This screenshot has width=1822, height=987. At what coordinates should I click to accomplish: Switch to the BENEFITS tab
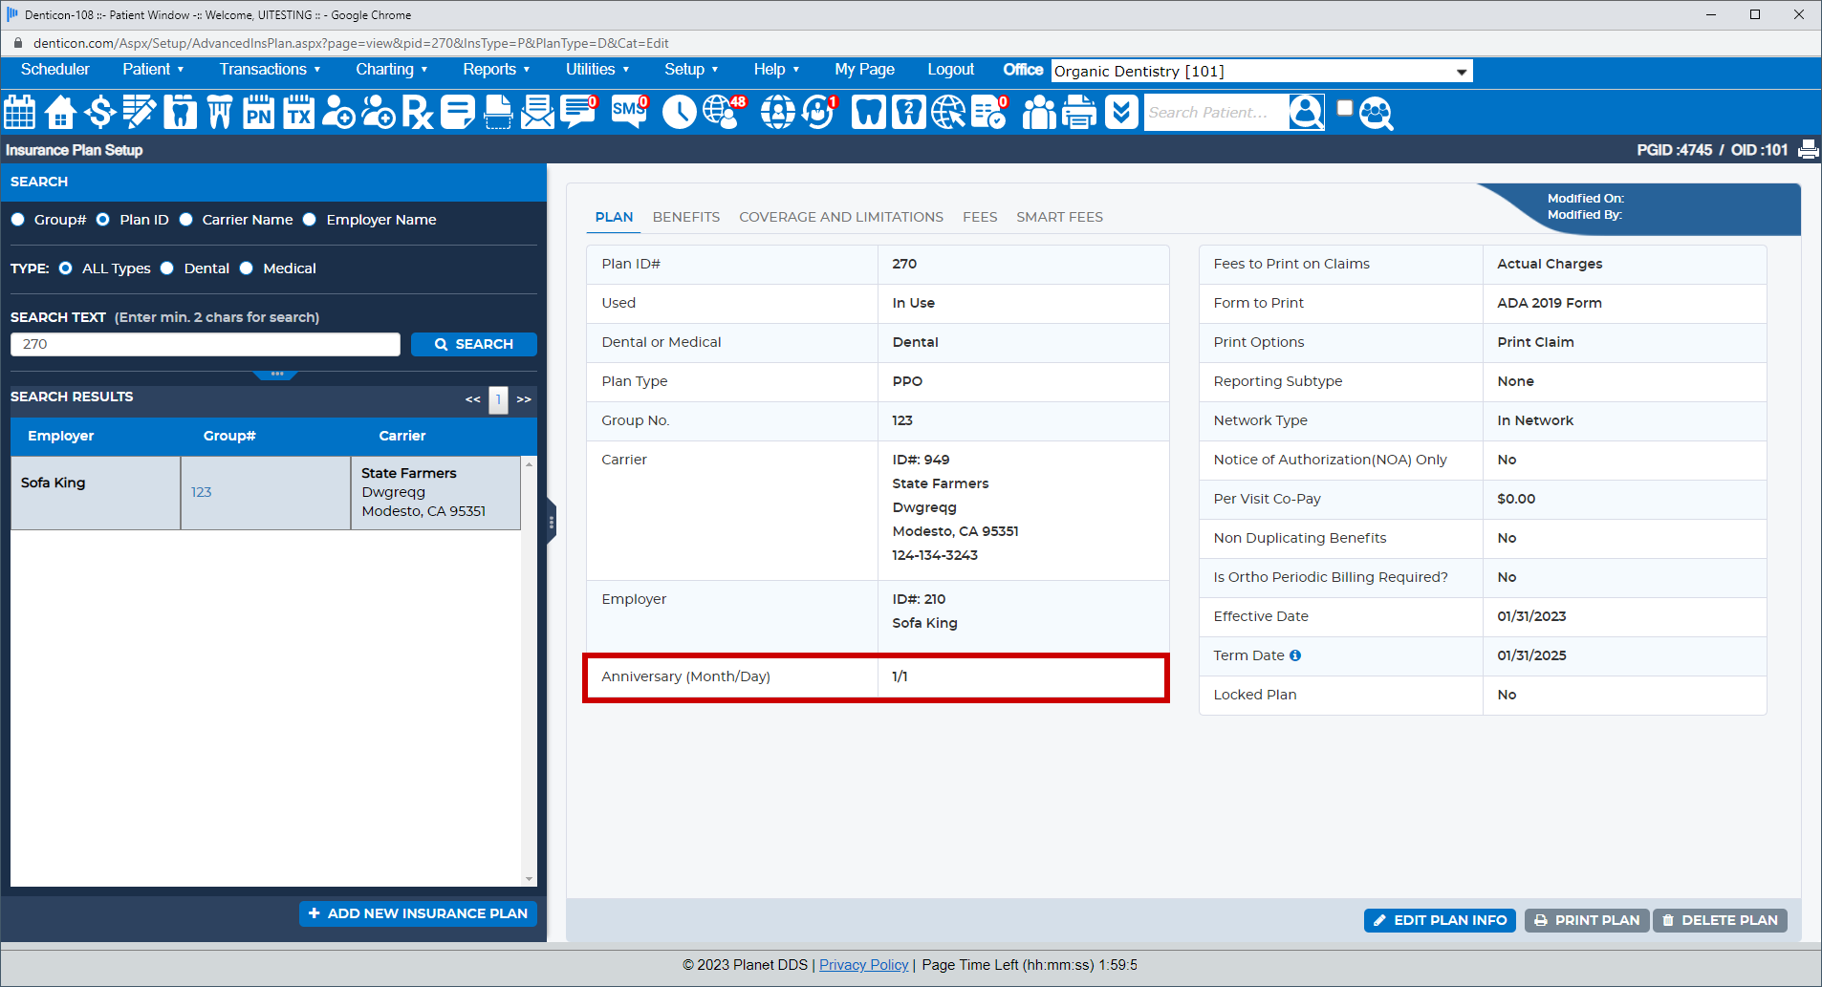pyautogui.click(x=686, y=217)
